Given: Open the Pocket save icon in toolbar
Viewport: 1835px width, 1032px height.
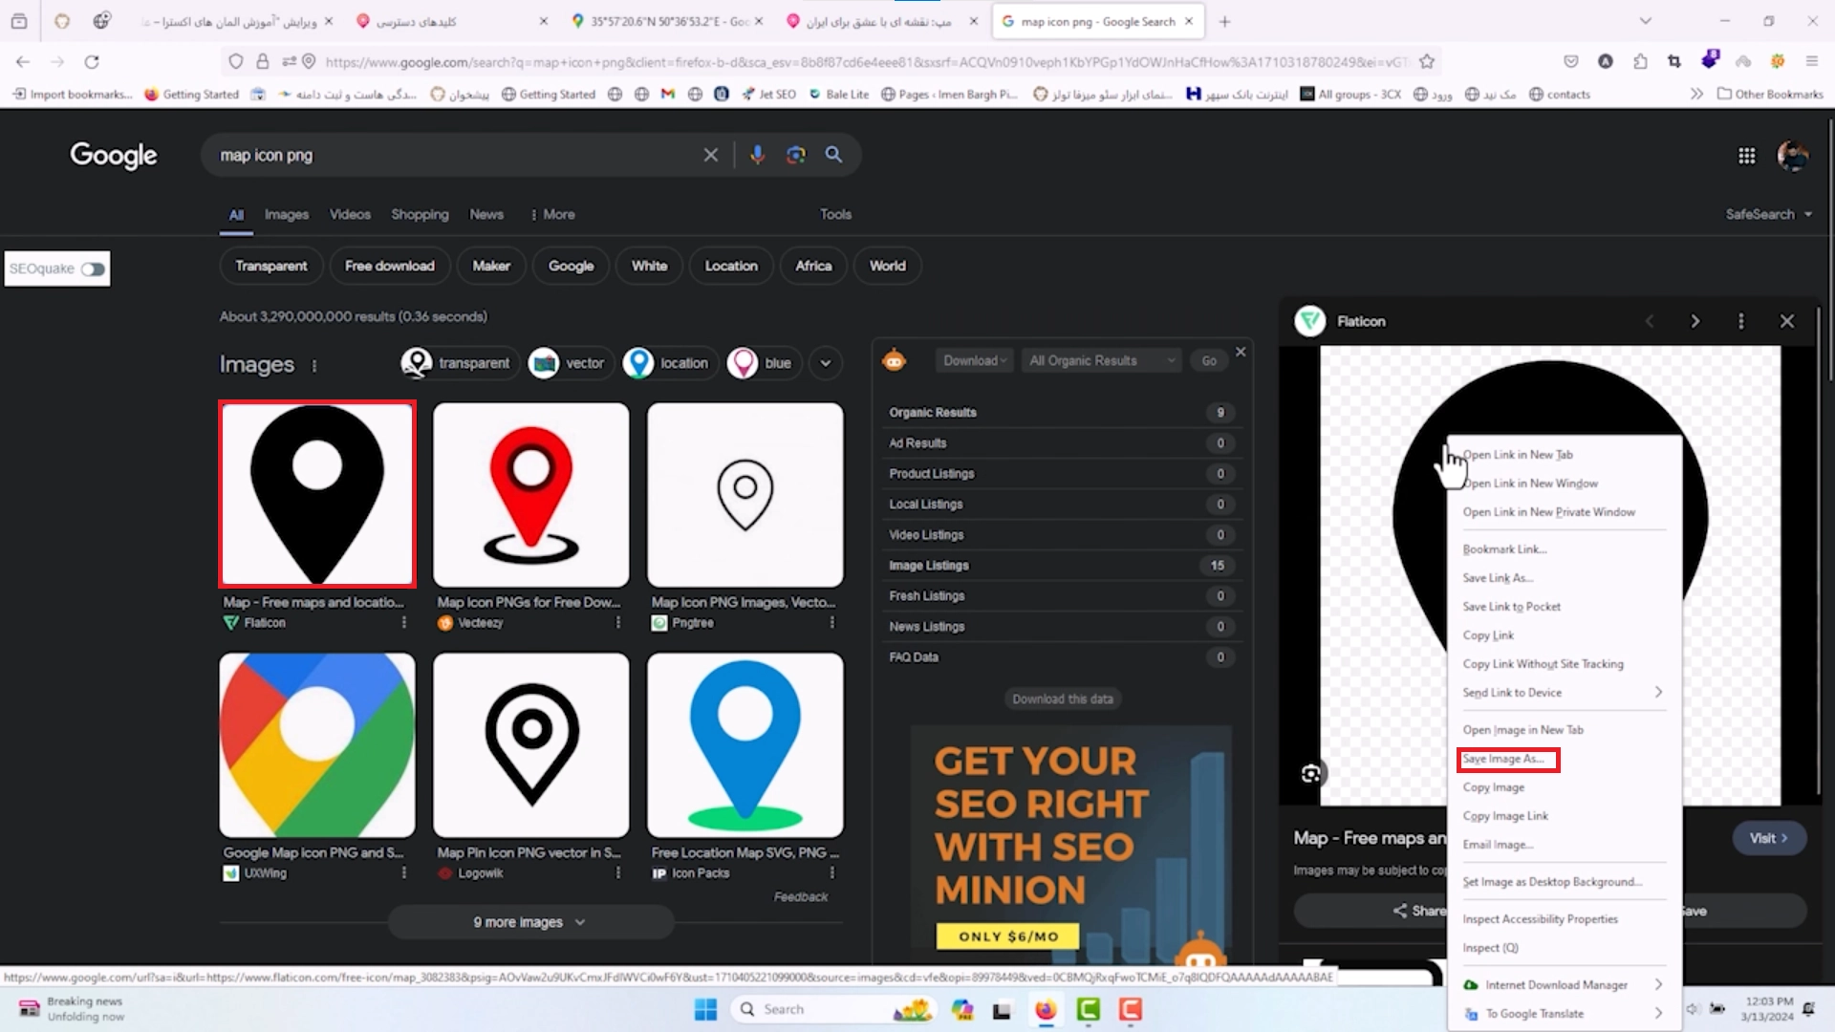Looking at the screenshot, I should click(x=1570, y=62).
